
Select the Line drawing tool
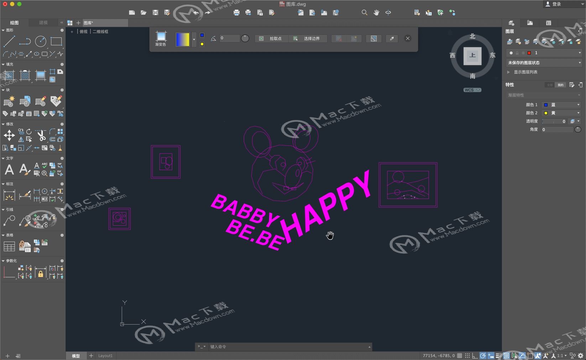tap(9, 41)
